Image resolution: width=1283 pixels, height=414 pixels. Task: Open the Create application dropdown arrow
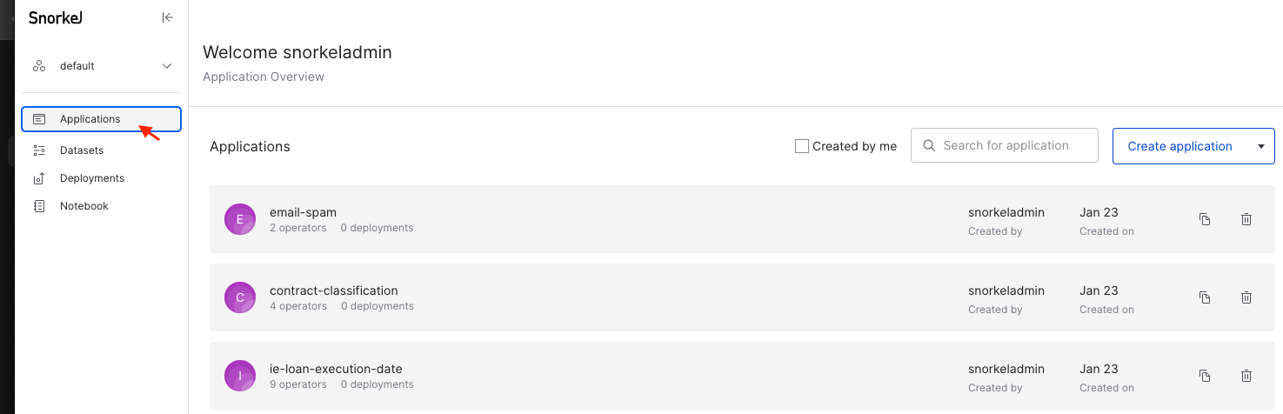point(1260,146)
